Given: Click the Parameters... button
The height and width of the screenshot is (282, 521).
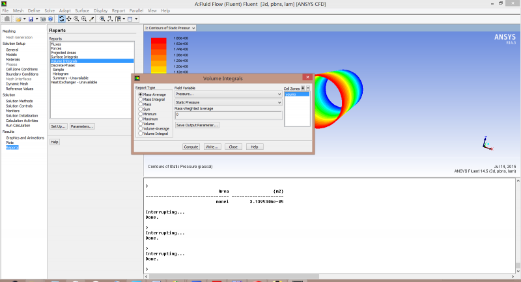Looking at the screenshot, I should (82, 126).
